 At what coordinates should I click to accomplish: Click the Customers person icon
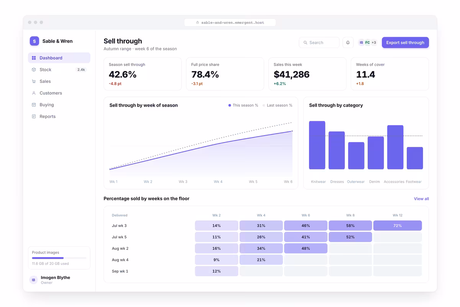click(x=34, y=93)
